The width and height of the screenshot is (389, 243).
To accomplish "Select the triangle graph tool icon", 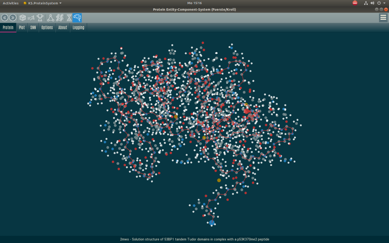I will (x=51, y=17).
